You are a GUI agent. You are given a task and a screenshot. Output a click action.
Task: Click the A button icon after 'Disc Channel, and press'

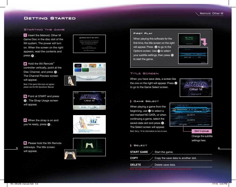(x=56, y=72)
